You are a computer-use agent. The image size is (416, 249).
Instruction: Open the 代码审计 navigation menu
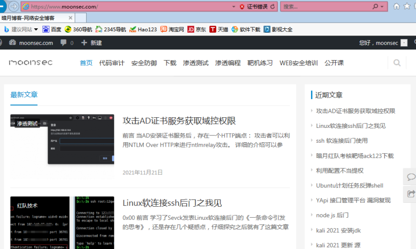click(112, 63)
